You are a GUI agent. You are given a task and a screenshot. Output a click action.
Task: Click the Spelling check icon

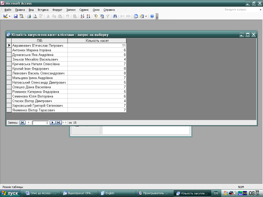pyautogui.click(x=41, y=16)
